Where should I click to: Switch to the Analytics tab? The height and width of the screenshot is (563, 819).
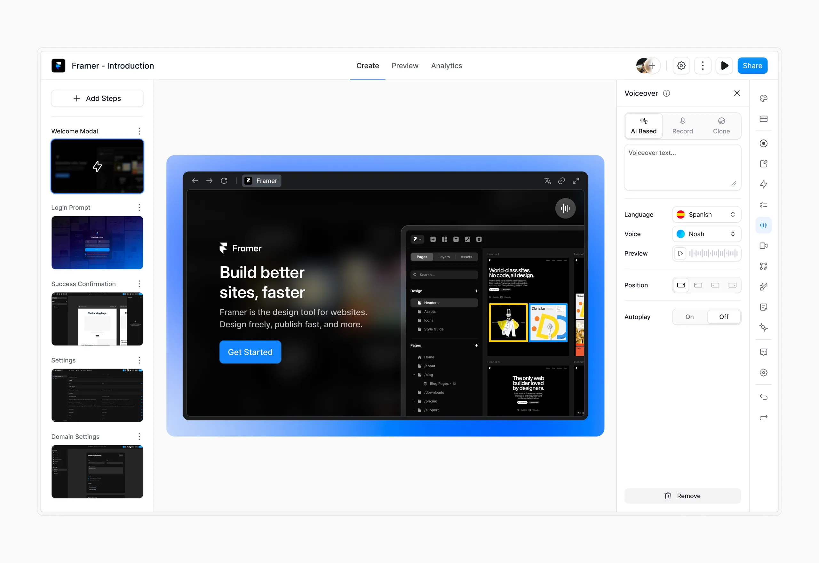[446, 66]
